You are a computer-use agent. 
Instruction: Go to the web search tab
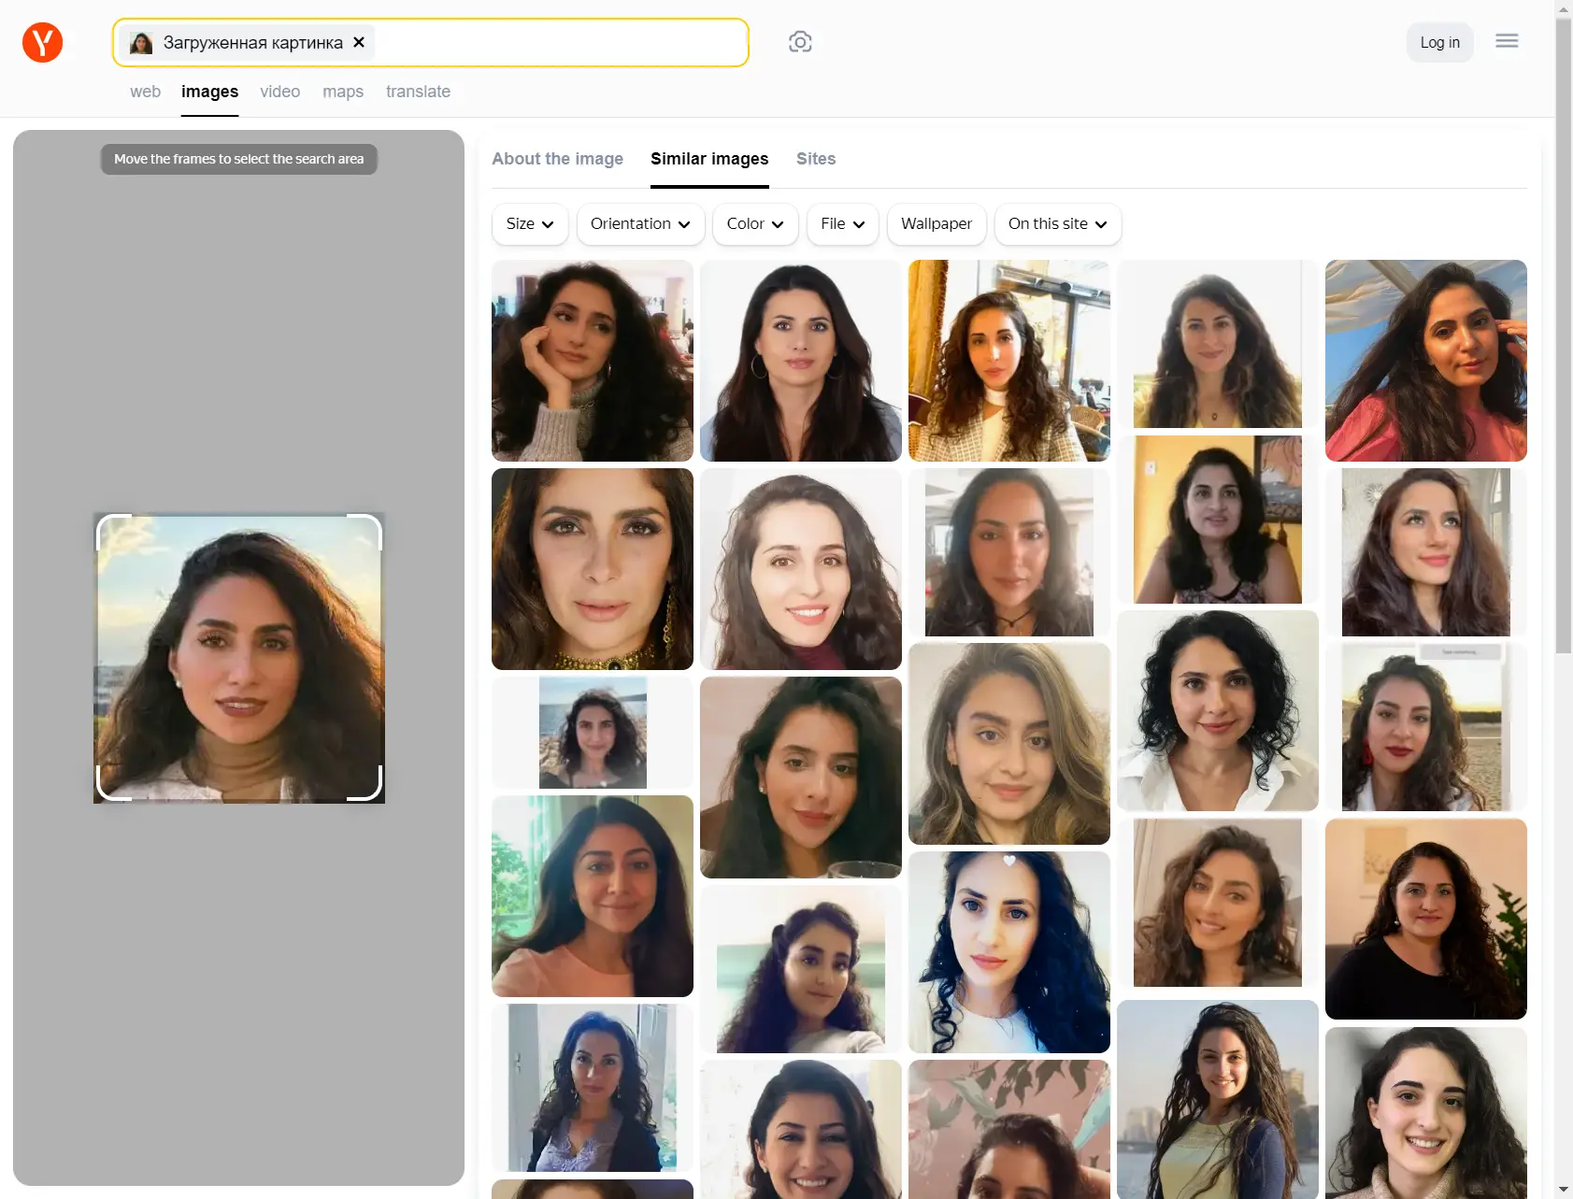145,92
